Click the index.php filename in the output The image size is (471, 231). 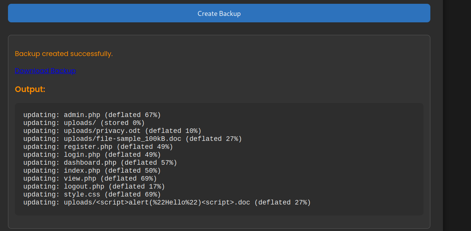[x=82, y=170]
